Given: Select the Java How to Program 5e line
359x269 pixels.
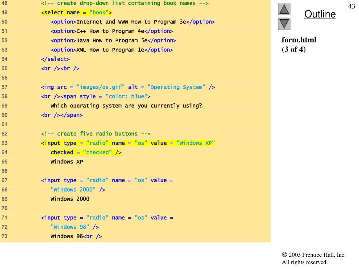Looking at the screenshot, I should (114, 41).
